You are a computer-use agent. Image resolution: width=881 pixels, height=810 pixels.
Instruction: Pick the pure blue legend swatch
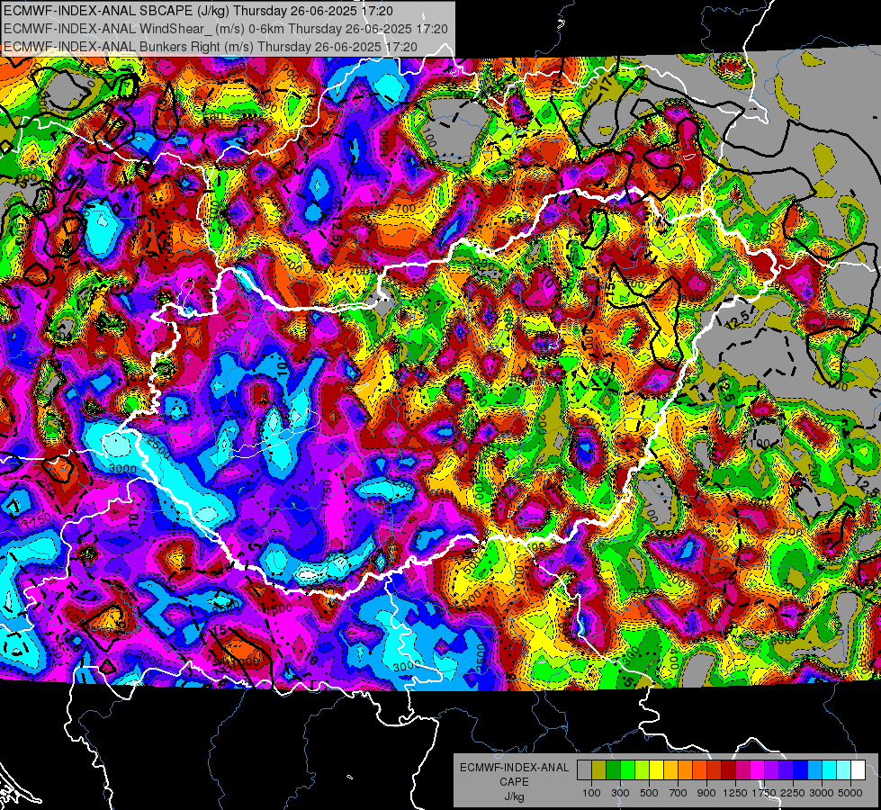click(x=801, y=769)
